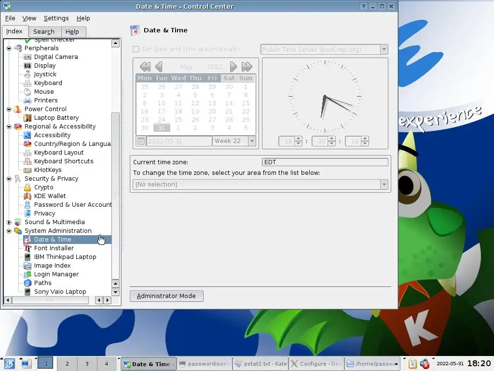Viewport: 494px width, 371px height.
Task: Expand the Sound & Multimedia branch
Action: pos(9,222)
